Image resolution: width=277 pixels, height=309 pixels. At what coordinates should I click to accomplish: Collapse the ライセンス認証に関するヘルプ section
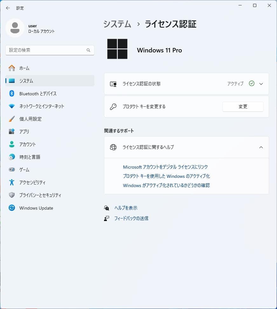[x=261, y=147]
